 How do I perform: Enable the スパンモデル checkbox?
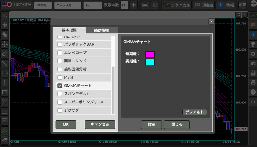click(60, 94)
